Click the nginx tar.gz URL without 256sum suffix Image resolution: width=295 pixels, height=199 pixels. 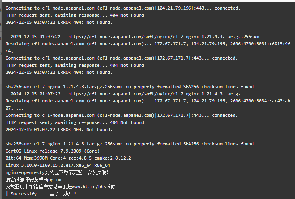[154, 94]
